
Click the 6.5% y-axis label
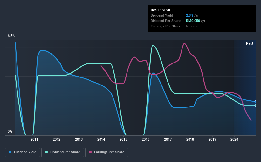point(11,36)
